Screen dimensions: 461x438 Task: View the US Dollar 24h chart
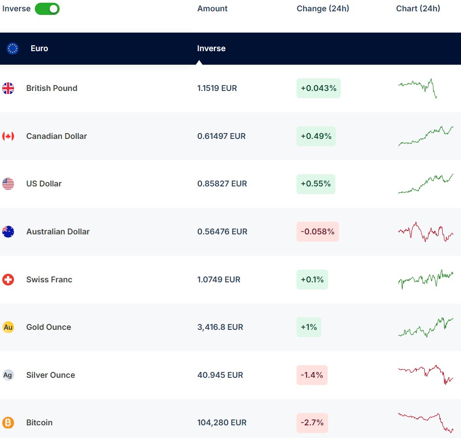click(x=425, y=184)
